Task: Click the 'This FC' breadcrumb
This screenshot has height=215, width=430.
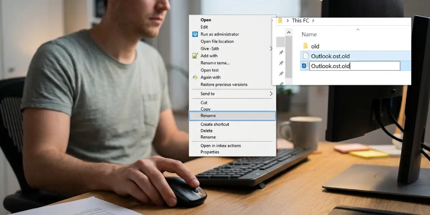Action: 300,21
